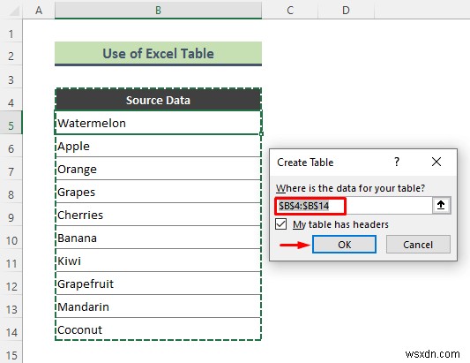Click the fill handle of selected cell
This screenshot has width=470, height=363.
pos(261,134)
